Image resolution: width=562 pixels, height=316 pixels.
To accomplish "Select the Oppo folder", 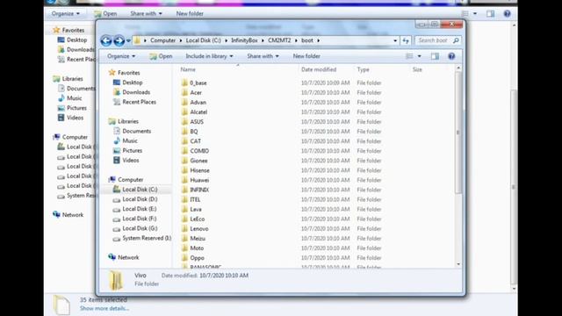I will [193, 257].
